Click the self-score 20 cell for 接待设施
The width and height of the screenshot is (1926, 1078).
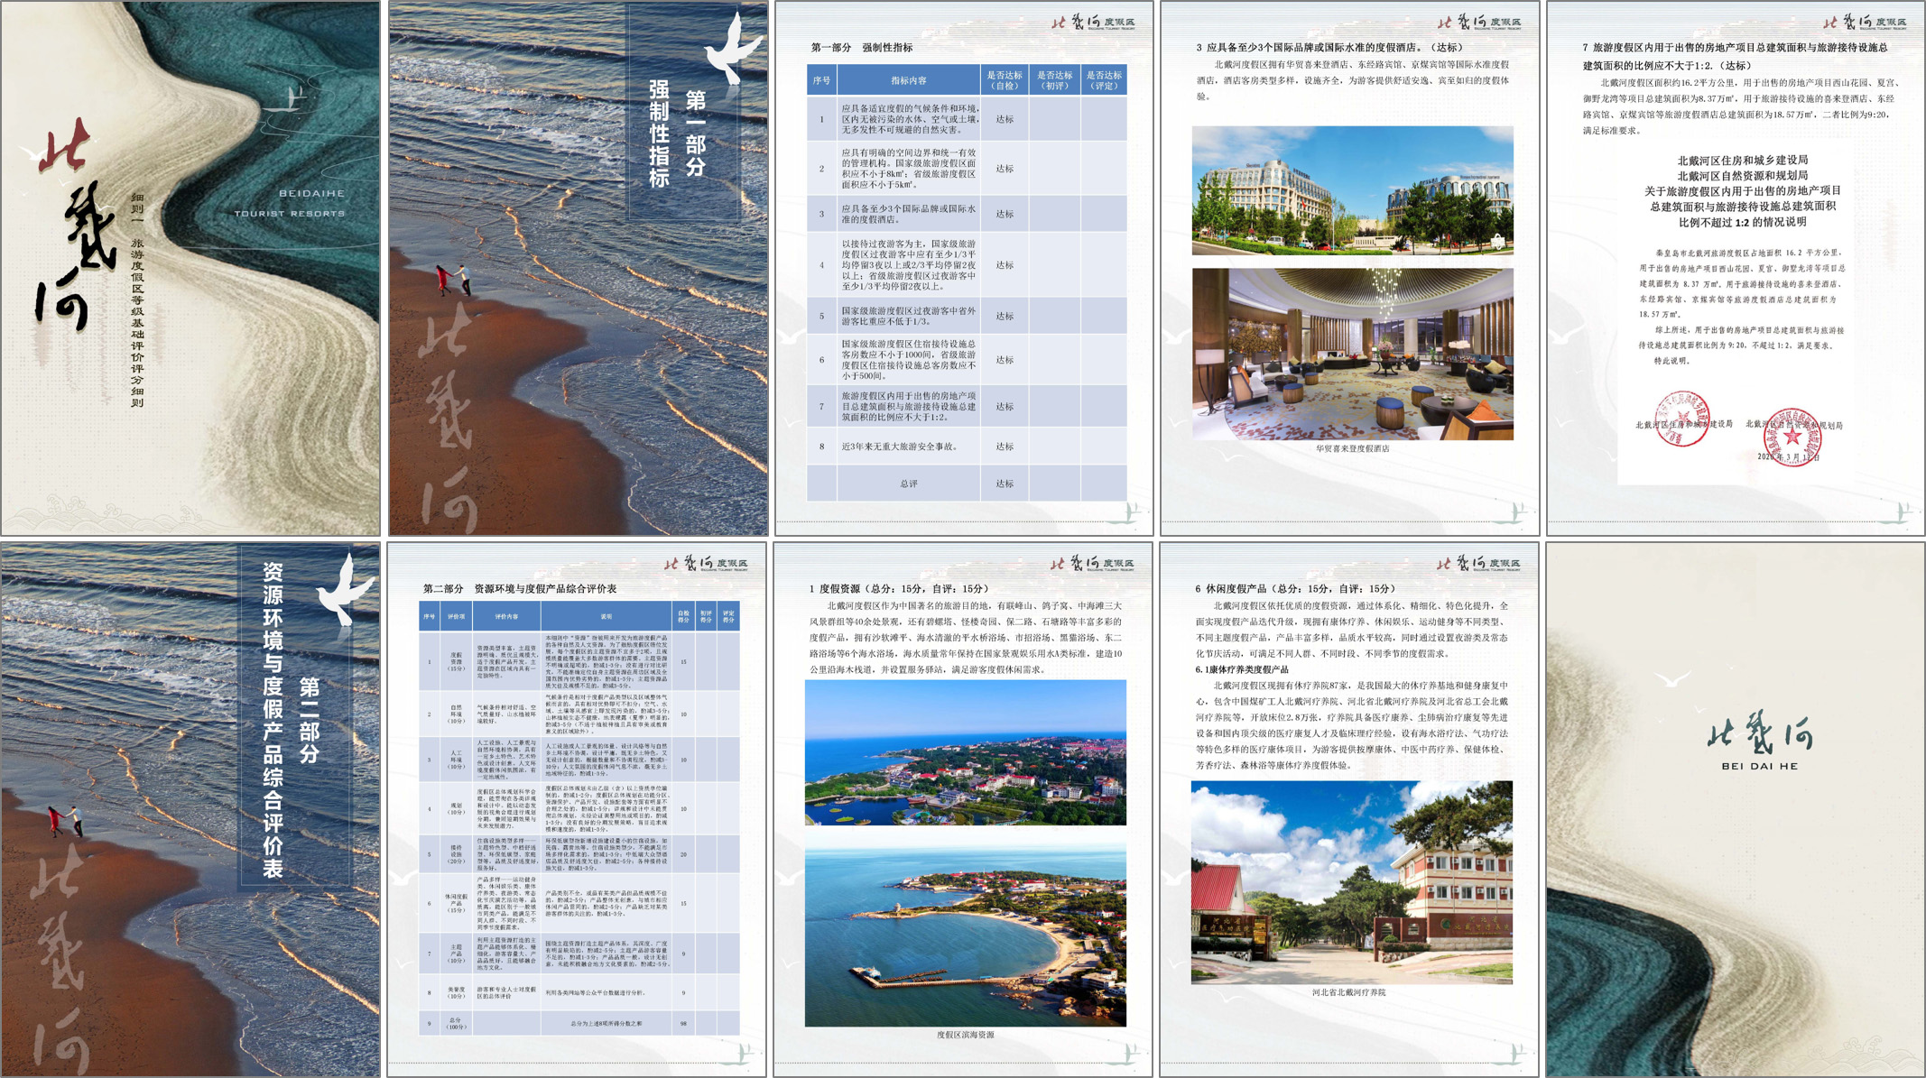[x=683, y=853]
